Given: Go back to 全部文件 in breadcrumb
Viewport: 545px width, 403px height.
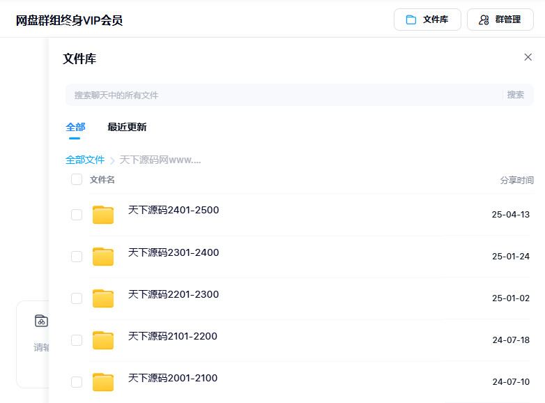Looking at the screenshot, I should tap(85, 160).
